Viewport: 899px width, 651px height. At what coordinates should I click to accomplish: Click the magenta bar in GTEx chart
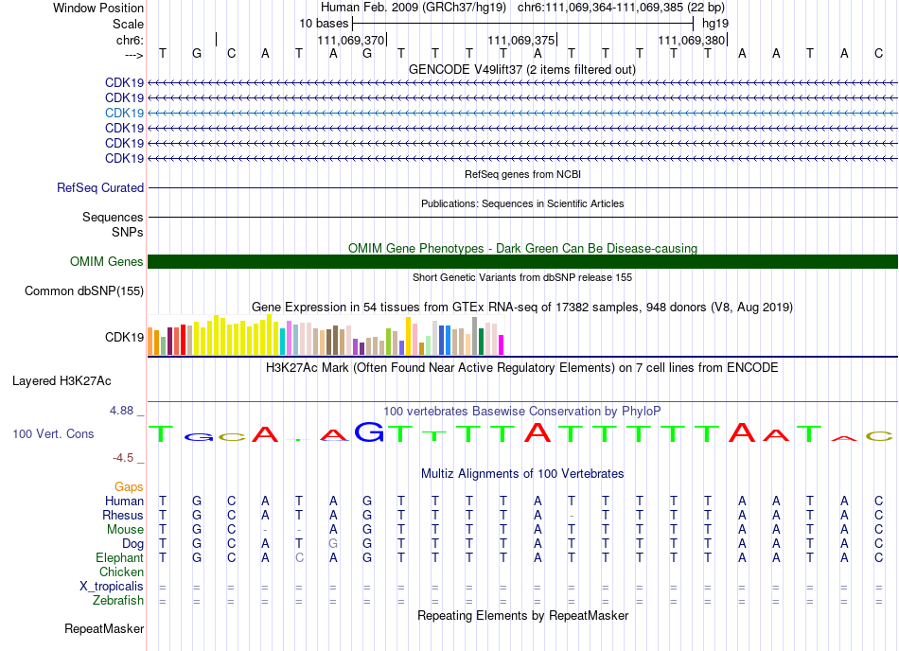coord(501,345)
